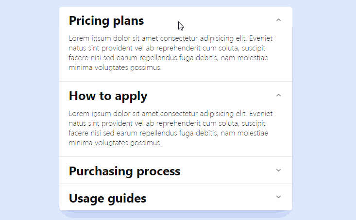Click the Pricing plans description paragraph
The image size is (356, 220).
170,53
